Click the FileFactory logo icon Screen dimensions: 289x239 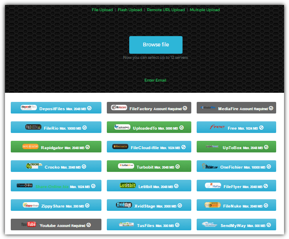tap(119, 107)
